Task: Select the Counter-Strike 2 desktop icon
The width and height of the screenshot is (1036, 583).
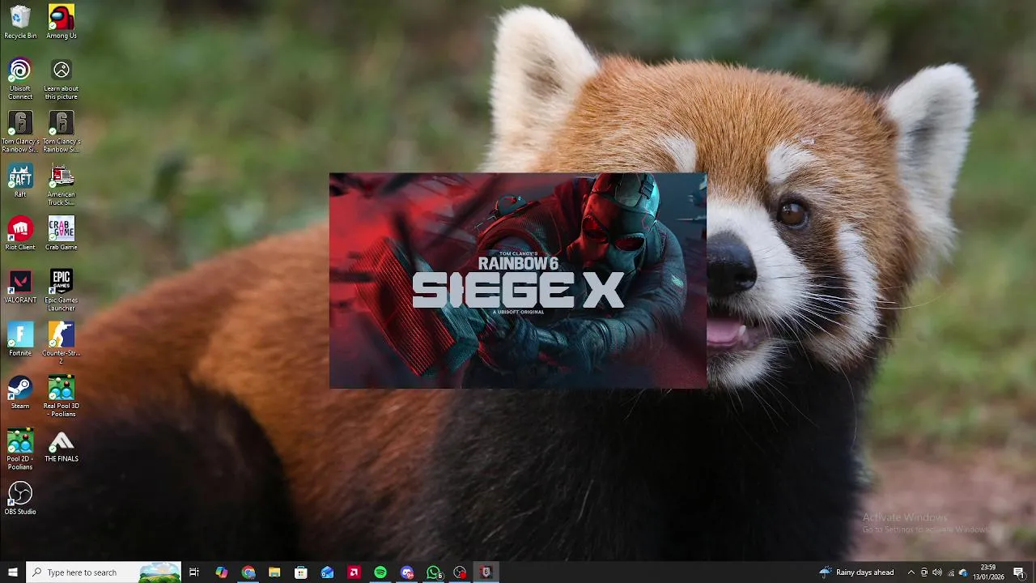Action: click(62, 343)
